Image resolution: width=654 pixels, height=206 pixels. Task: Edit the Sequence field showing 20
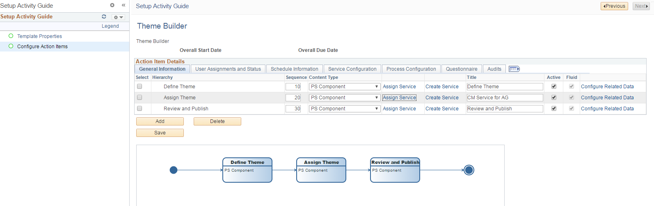[x=293, y=98]
